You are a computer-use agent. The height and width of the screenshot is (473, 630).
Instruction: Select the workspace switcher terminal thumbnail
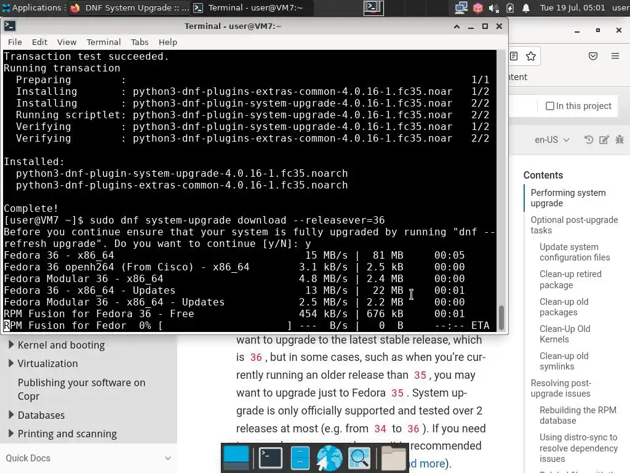tap(373, 7)
